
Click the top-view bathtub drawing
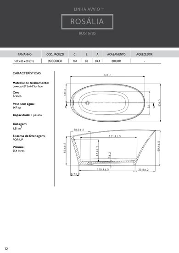[x=108, y=102]
